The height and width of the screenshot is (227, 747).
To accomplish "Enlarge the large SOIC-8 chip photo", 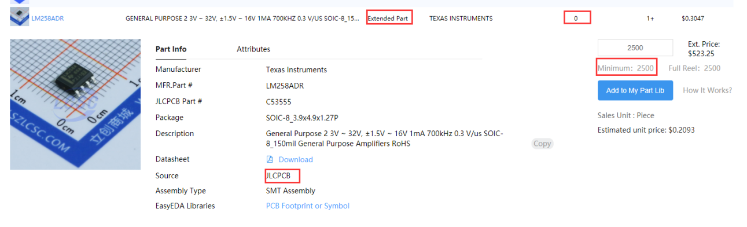I will 75,104.
